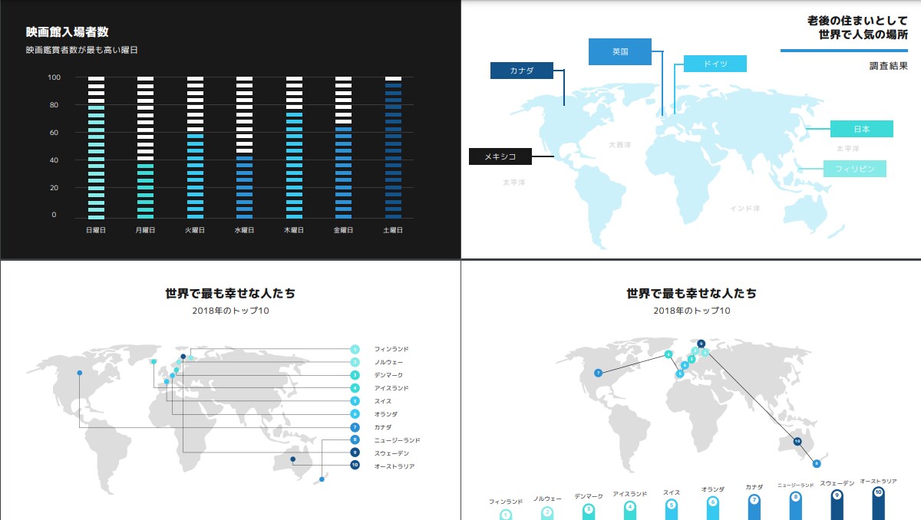Click the numbered 4 marker on Iceland
This screenshot has height=520, width=921.
(668, 354)
